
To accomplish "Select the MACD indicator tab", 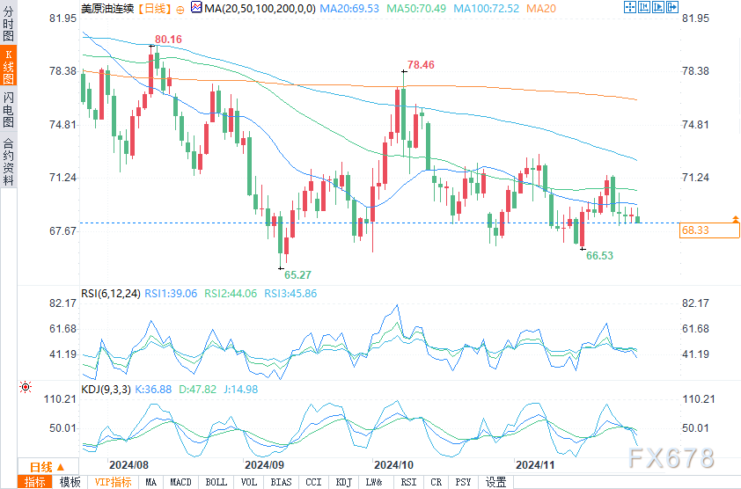I will 180,482.
